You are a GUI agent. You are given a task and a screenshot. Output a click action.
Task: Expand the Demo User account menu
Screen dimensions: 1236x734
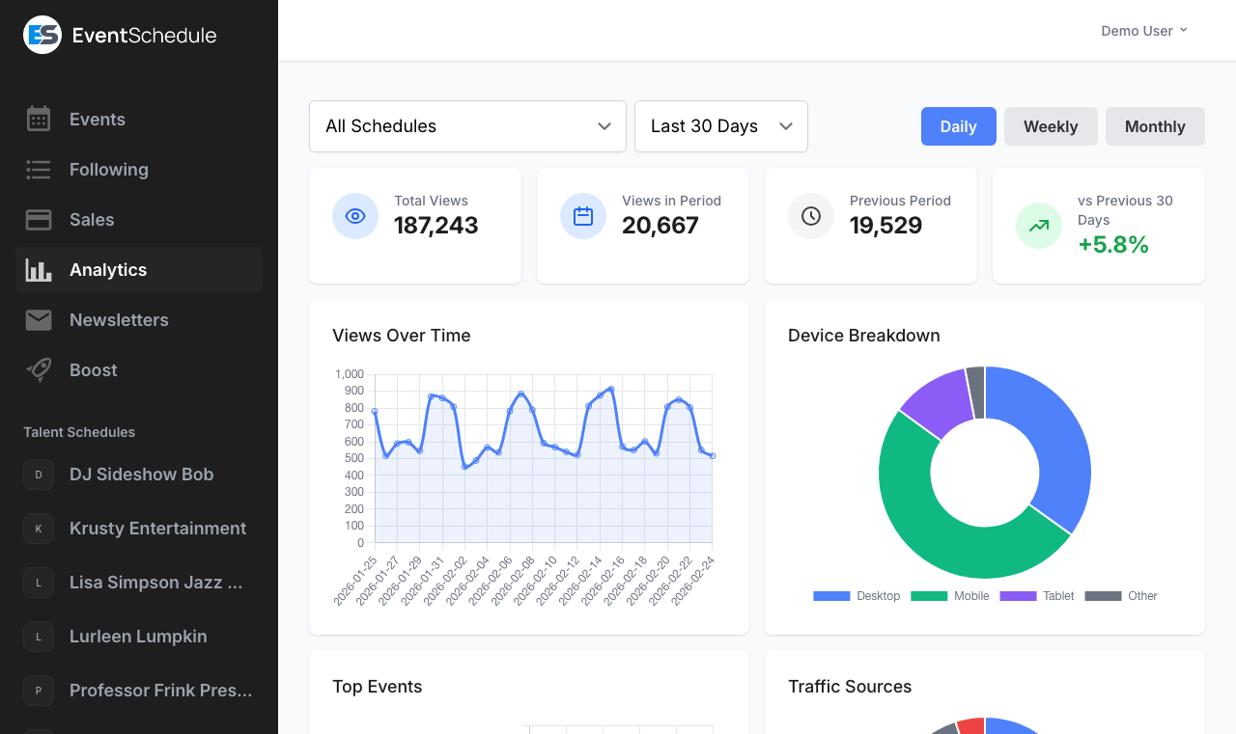click(1143, 30)
